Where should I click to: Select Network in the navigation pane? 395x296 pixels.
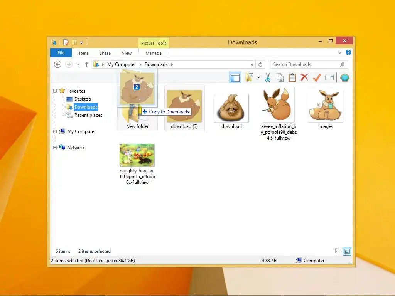tap(76, 148)
